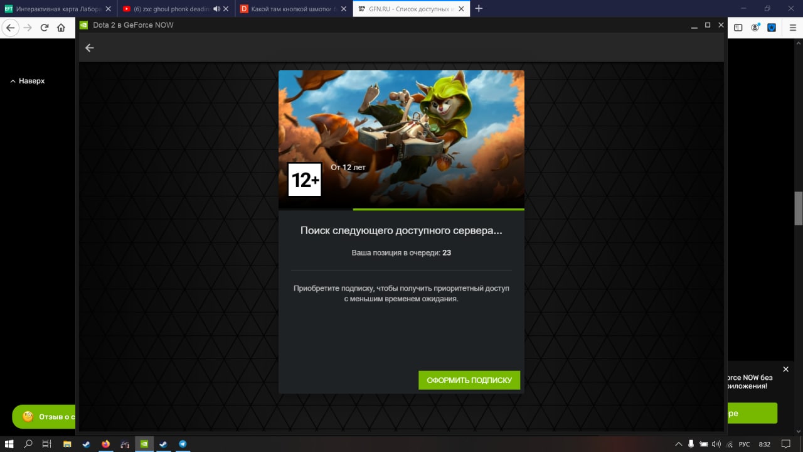
Task: Open the Отзыв о сайте feedback button
Action: point(44,416)
